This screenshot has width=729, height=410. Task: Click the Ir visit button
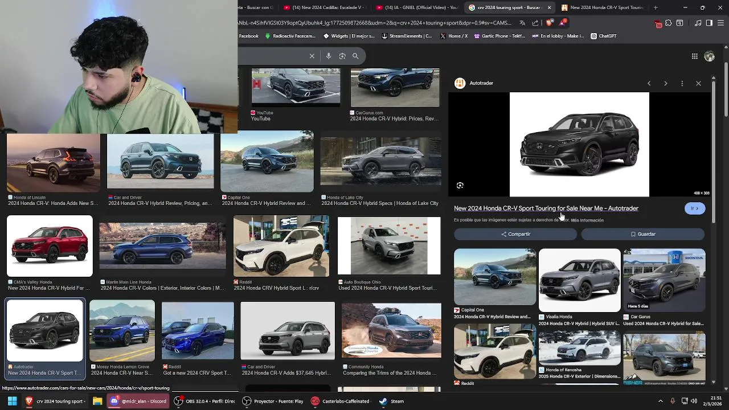click(x=695, y=208)
